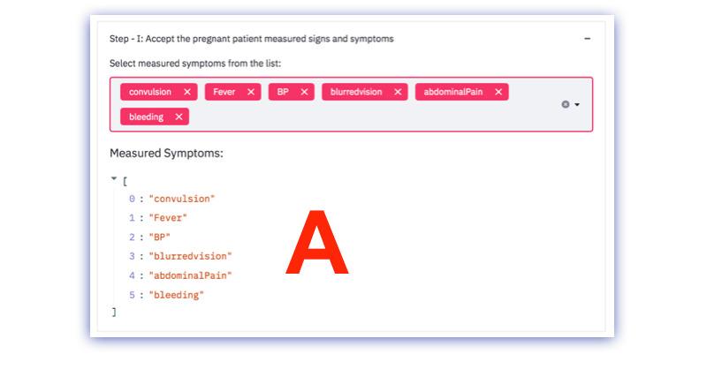Open the symptoms dropdown arrow

click(x=577, y=104)
